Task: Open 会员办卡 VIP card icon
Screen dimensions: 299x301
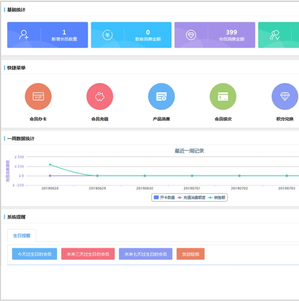Action: (x=38, y=96)
